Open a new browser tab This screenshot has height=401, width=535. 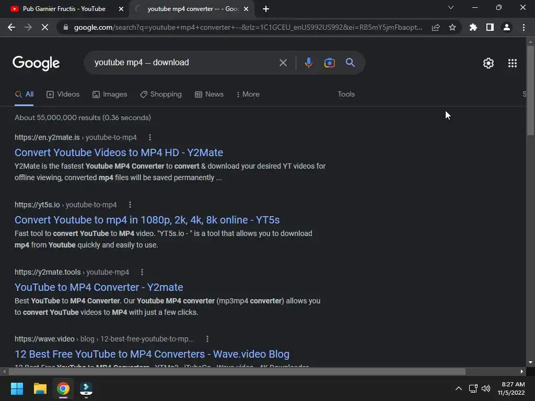tap(266, 9)
